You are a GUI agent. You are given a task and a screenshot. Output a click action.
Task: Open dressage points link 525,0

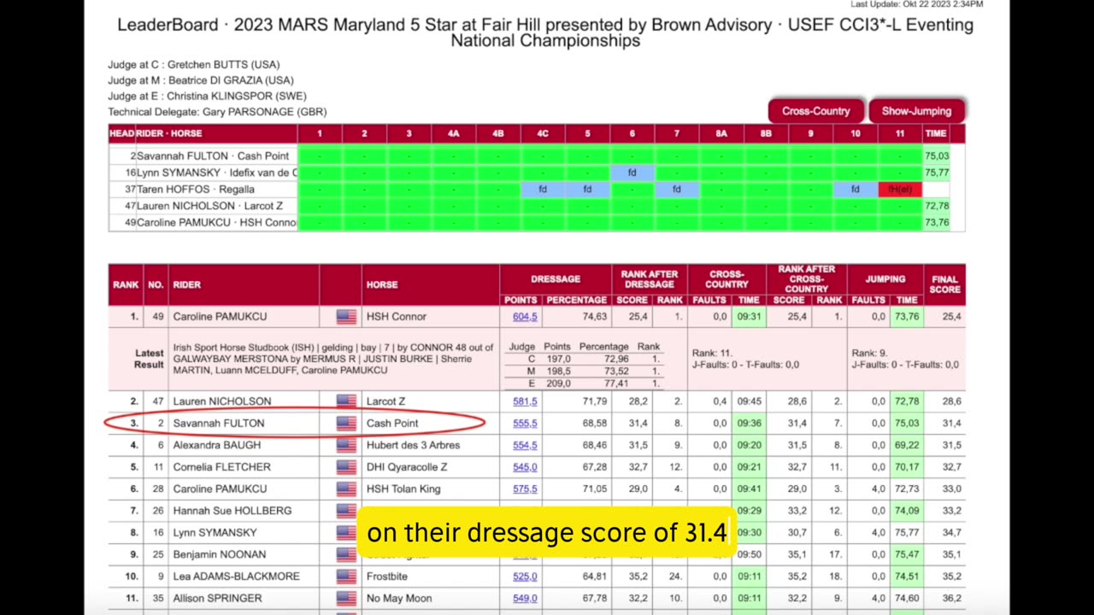pos(525,577)
